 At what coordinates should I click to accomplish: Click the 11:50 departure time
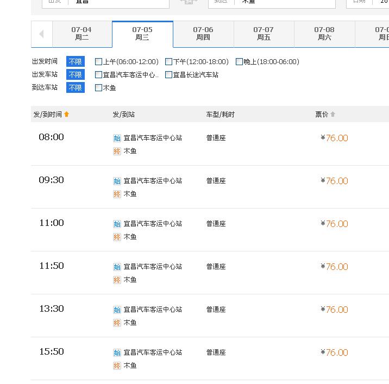click(52, 266)
